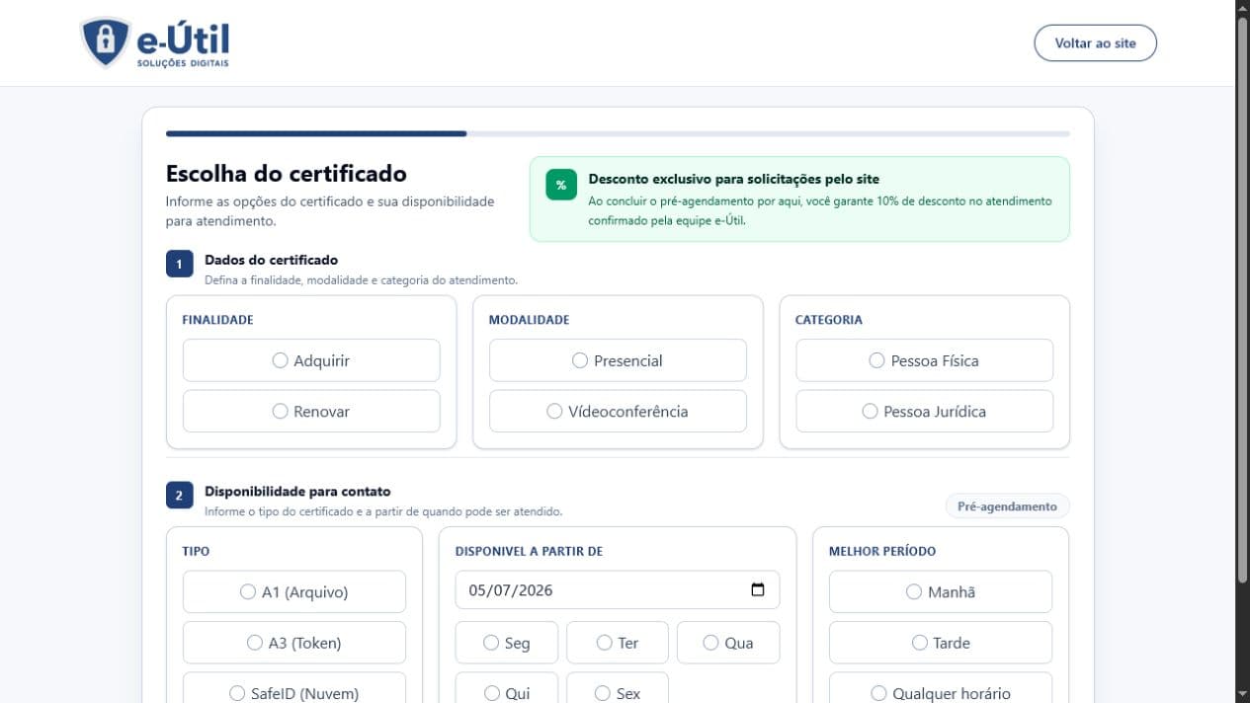This screenshot has width=1250, height=703.
Task: Select the Renovar option
Action: 311,411
